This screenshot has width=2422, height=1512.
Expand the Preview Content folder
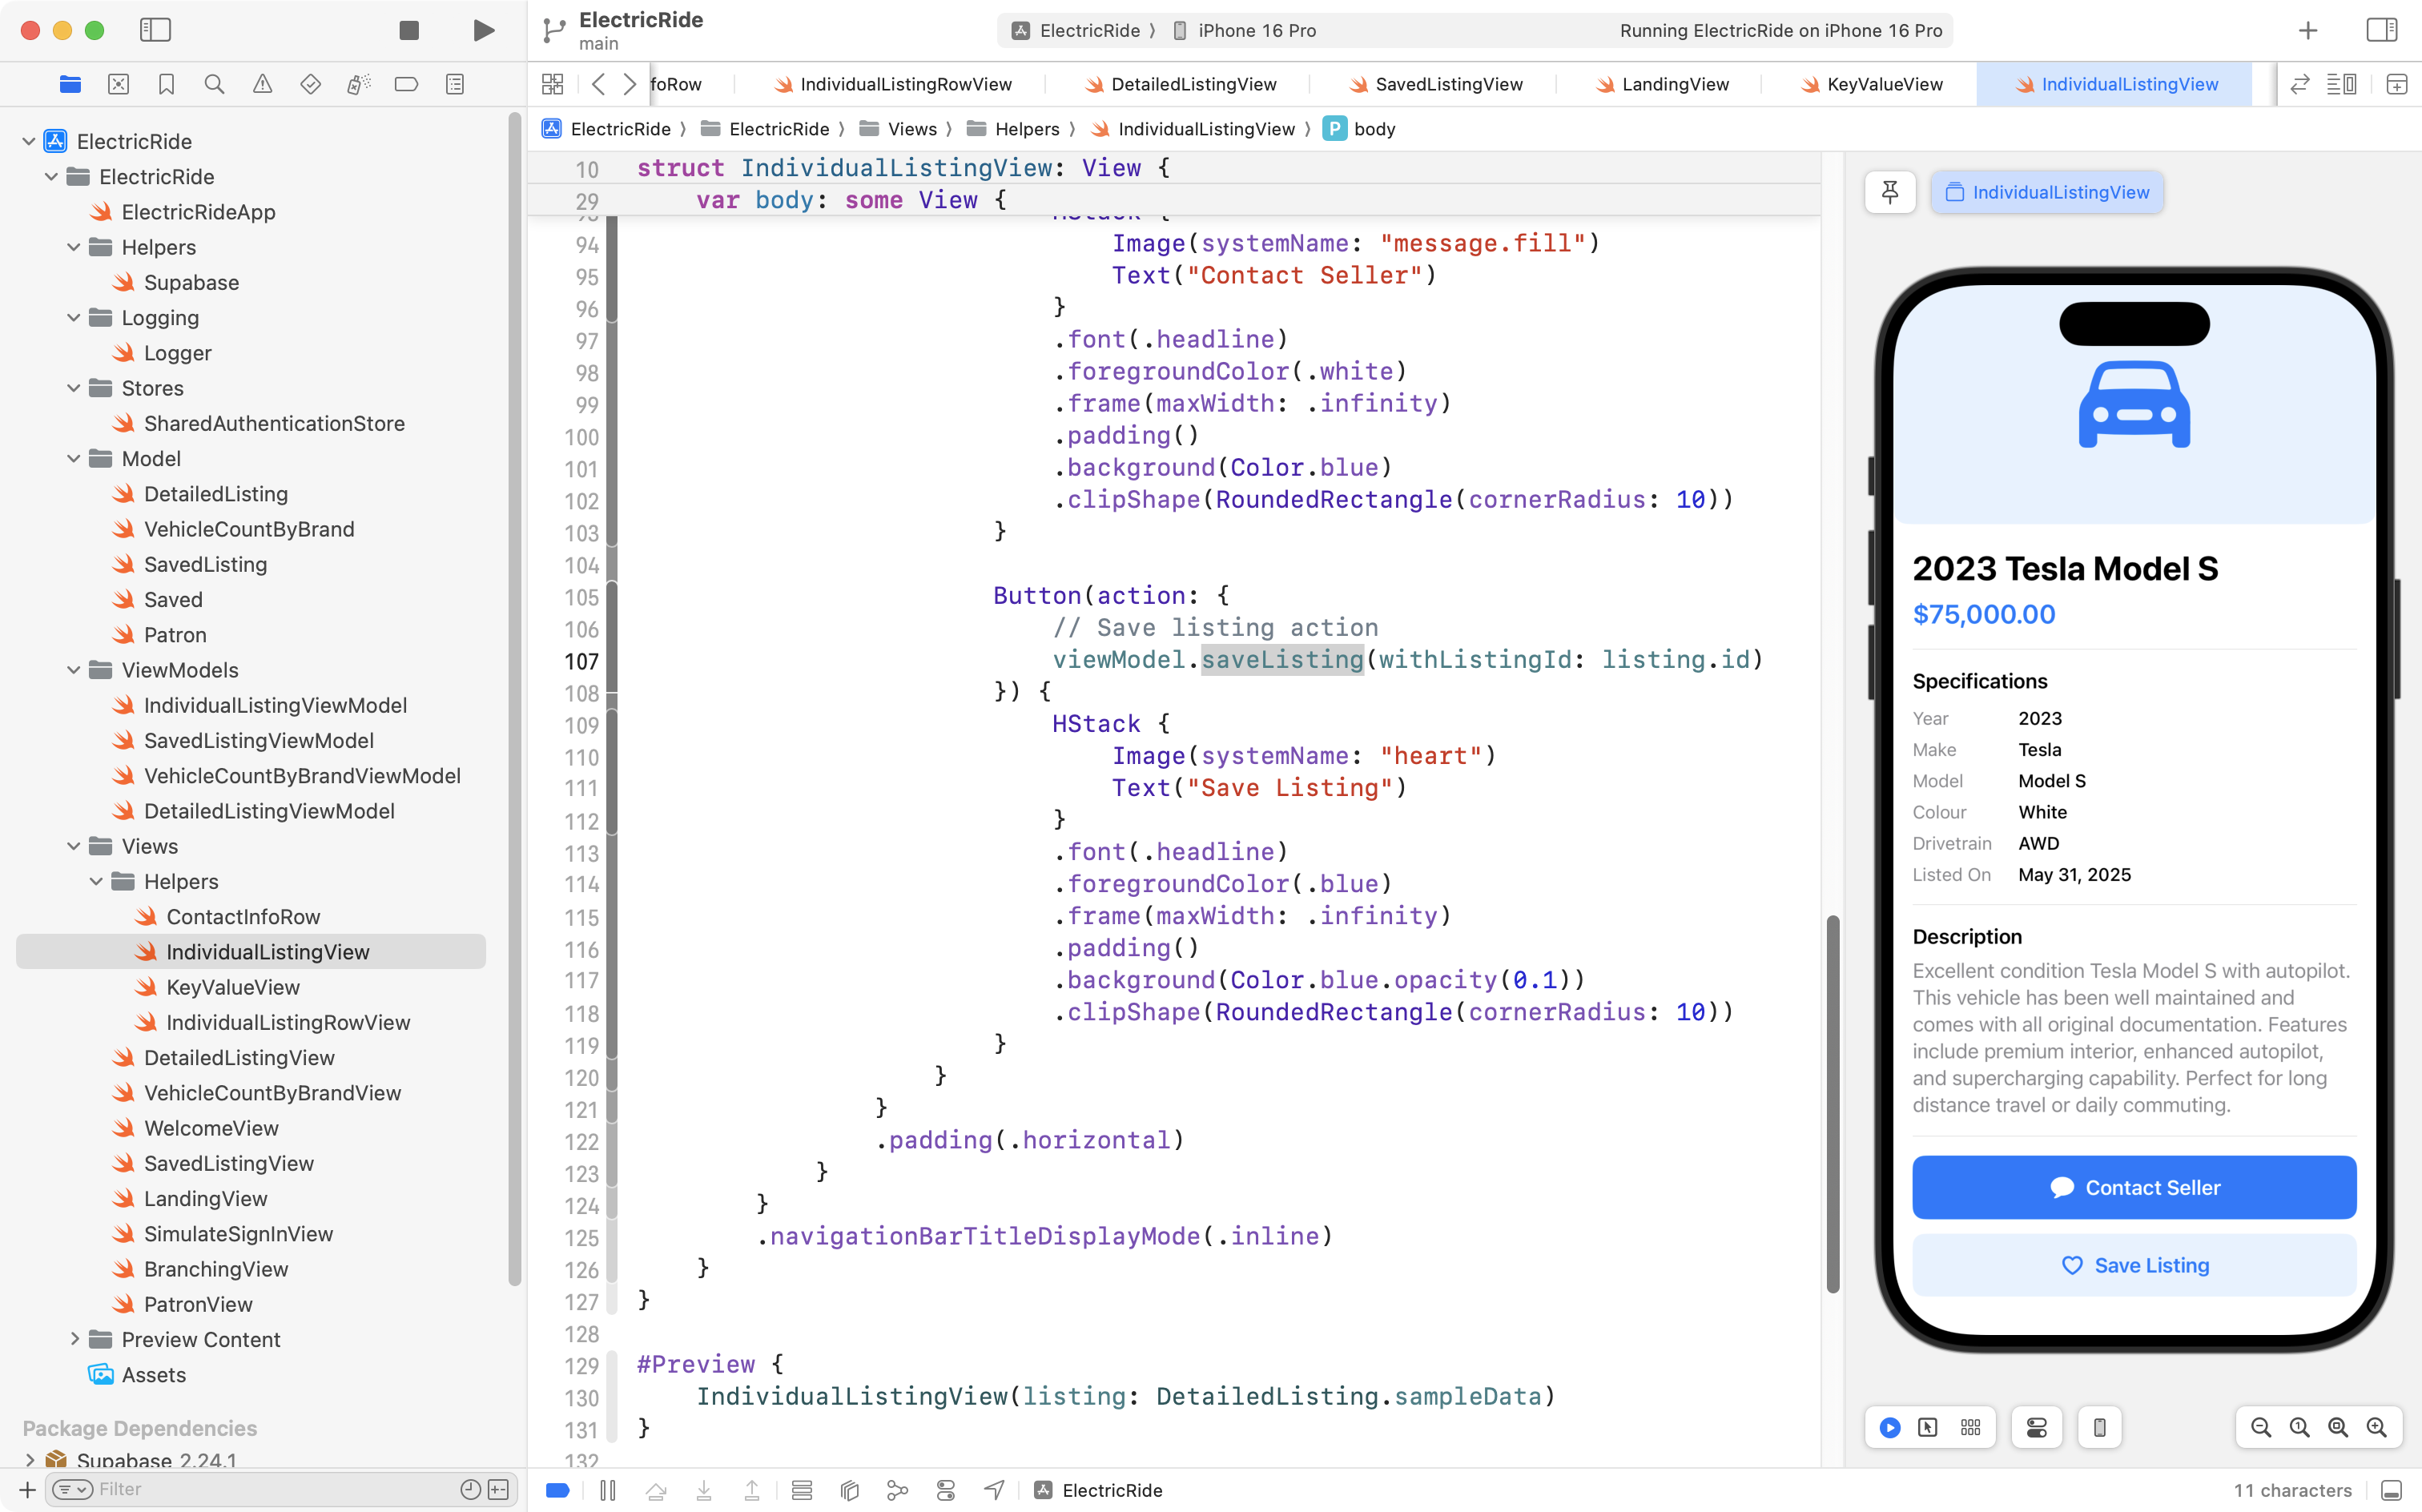(x=74, y=1339)
